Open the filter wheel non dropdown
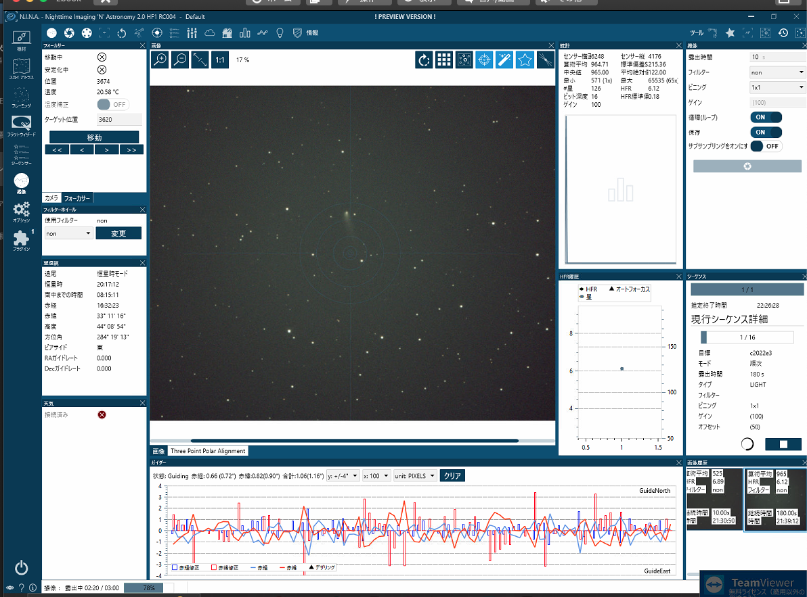 tap(68, 233)
